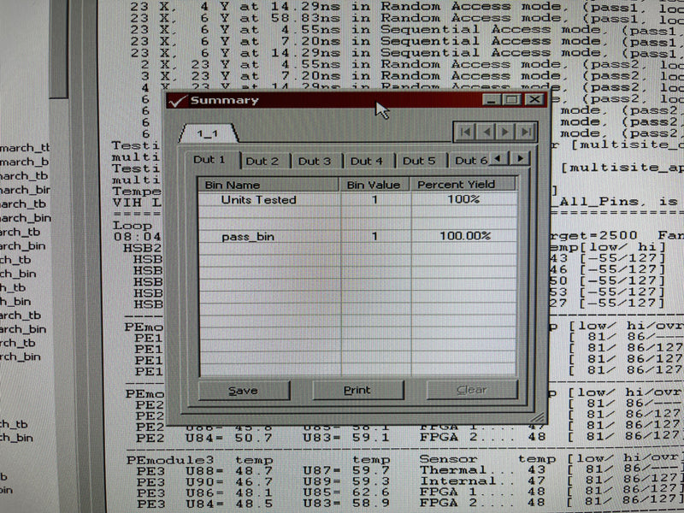Jump to last record using navigation arrow
This screenshot has height=513, width=684.
tap(525, 132)
